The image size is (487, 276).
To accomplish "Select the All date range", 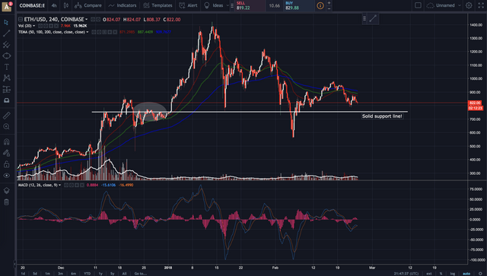I will pos(124,274).
